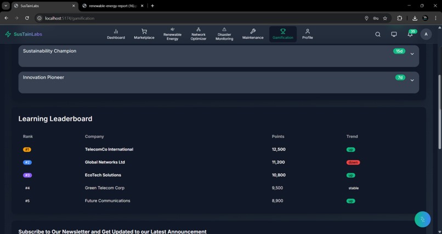This screenshot has height=234, width=442.
Task: Open Disaster Monitoring page
Action: 224,34
